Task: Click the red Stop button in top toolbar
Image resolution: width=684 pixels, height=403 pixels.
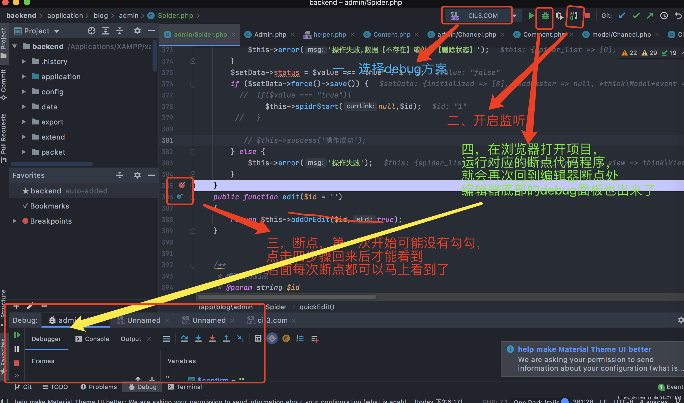Action: pyautogui.click(x=587, y=16)
